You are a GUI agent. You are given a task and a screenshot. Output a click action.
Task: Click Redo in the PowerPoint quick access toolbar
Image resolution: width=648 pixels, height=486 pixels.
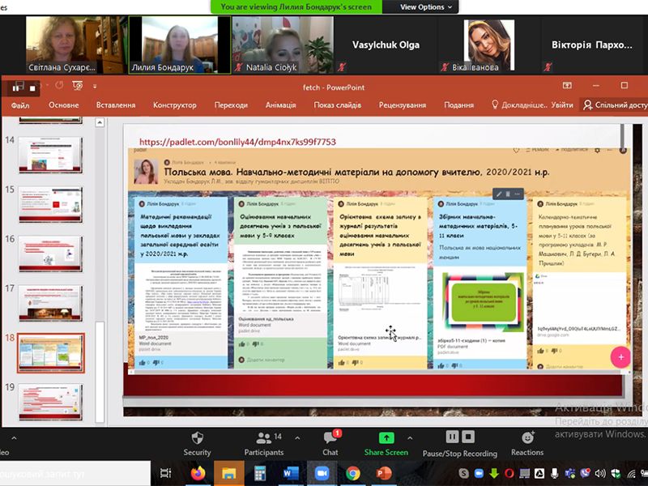pos(59,86)
